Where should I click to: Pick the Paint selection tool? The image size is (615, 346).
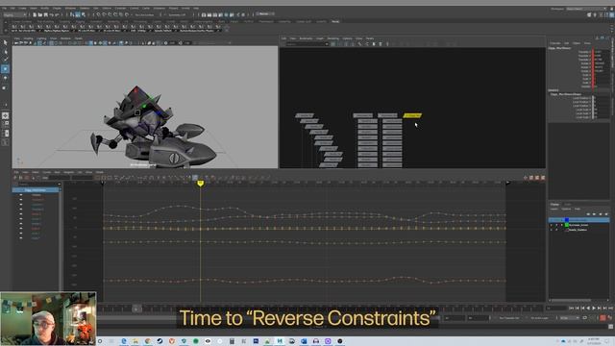5,60
